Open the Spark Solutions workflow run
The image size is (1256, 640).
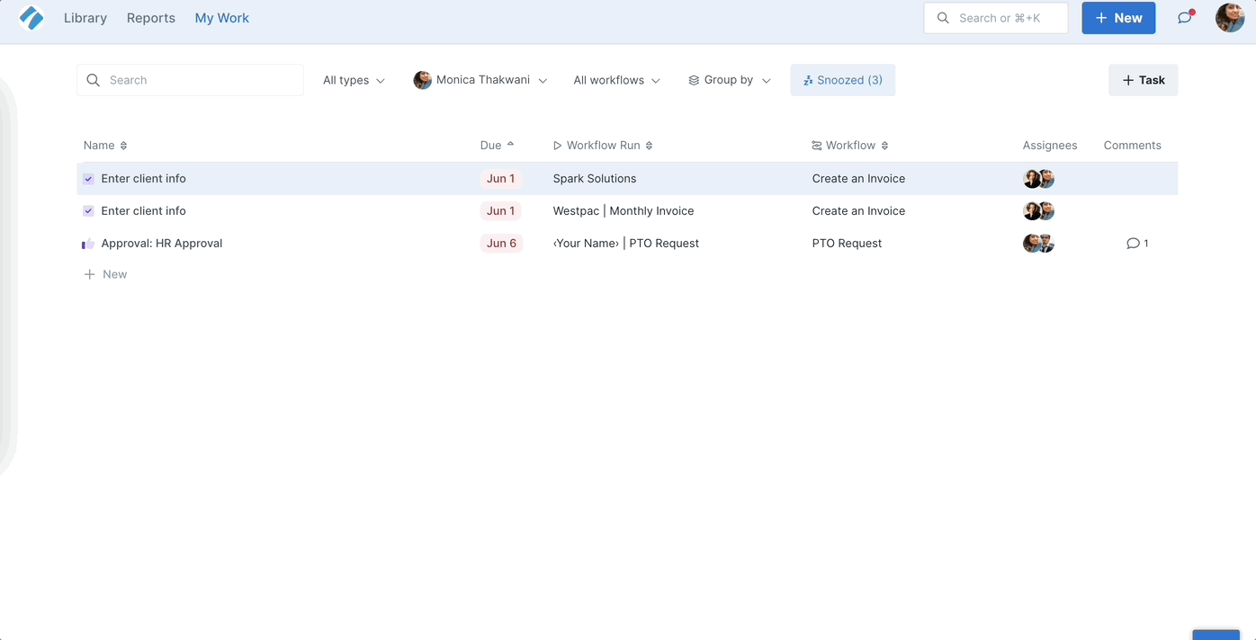tap(595, 179)
